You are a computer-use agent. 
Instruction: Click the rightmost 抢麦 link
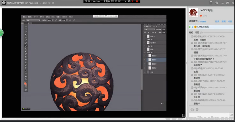tap(230, 21)
